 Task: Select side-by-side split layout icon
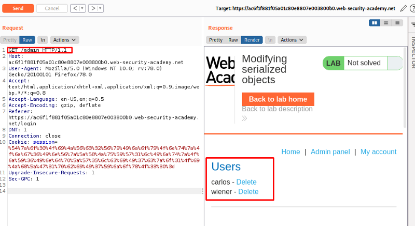point(374,23)
